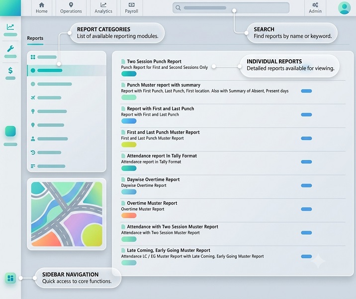Click teal tag under Attendance report In Tally Format

129,168
